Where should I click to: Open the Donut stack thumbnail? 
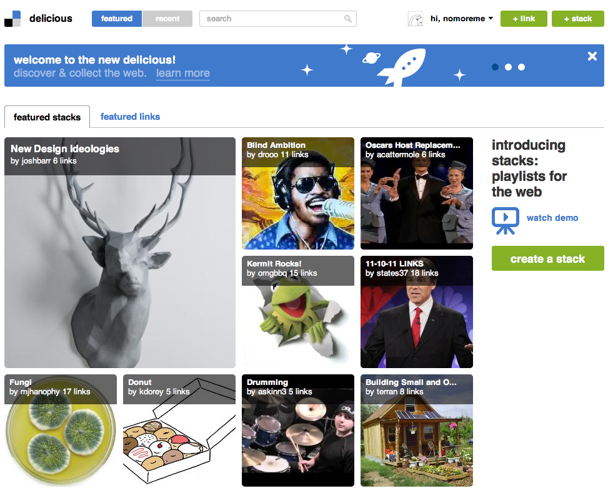click(x=179, y=430)
